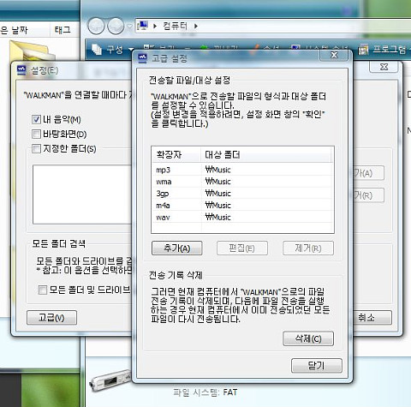Click the Explorer back navigation button
The width and height of the screenshot is (411, 407).
pyautogui.click(x=96, y=26)
